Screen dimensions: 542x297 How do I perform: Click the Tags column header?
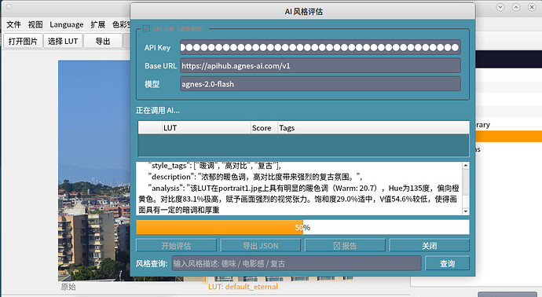[x=373, y=128]
